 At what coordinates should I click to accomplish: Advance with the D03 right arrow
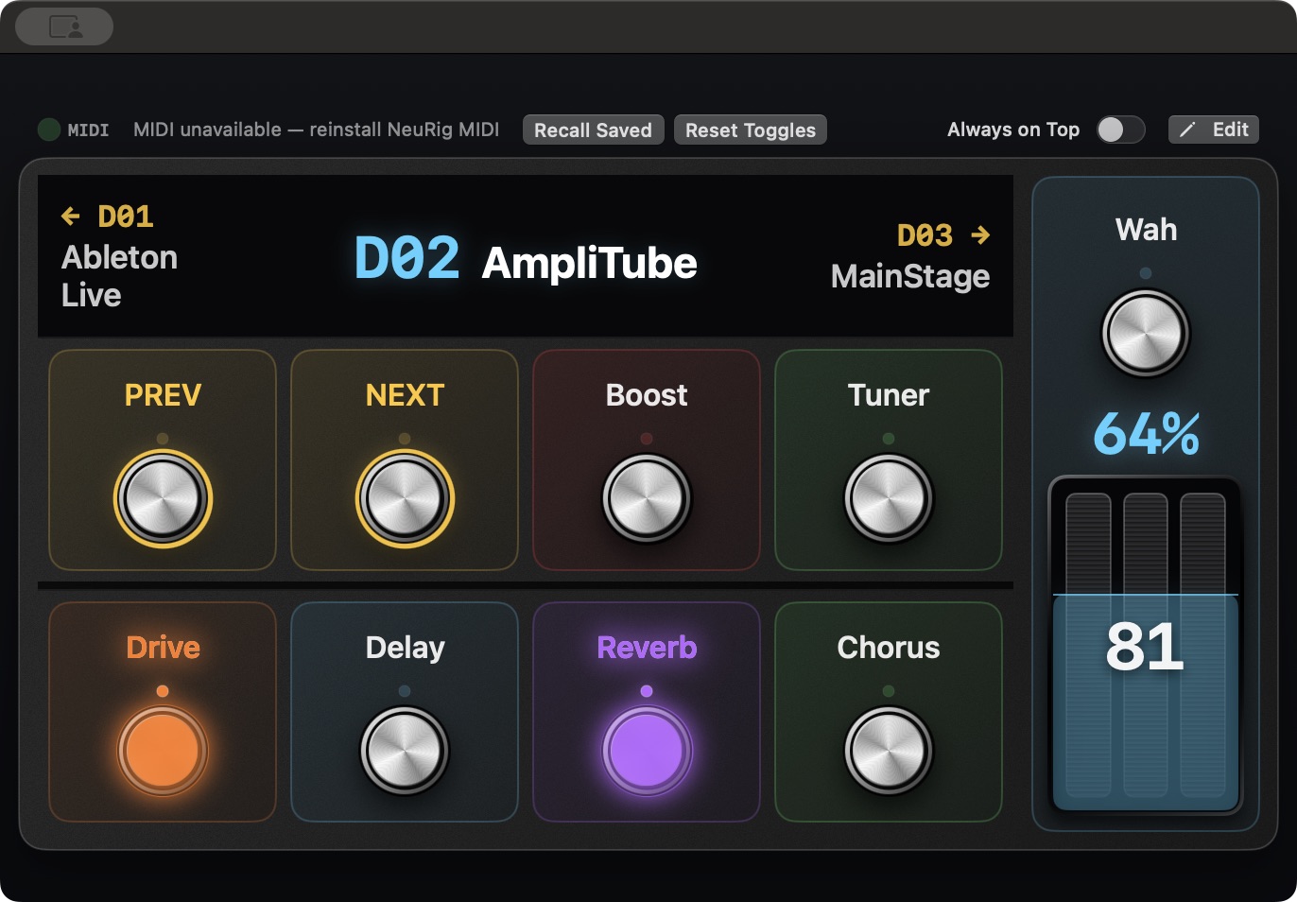pyautogui.click(x=980, y=234)
